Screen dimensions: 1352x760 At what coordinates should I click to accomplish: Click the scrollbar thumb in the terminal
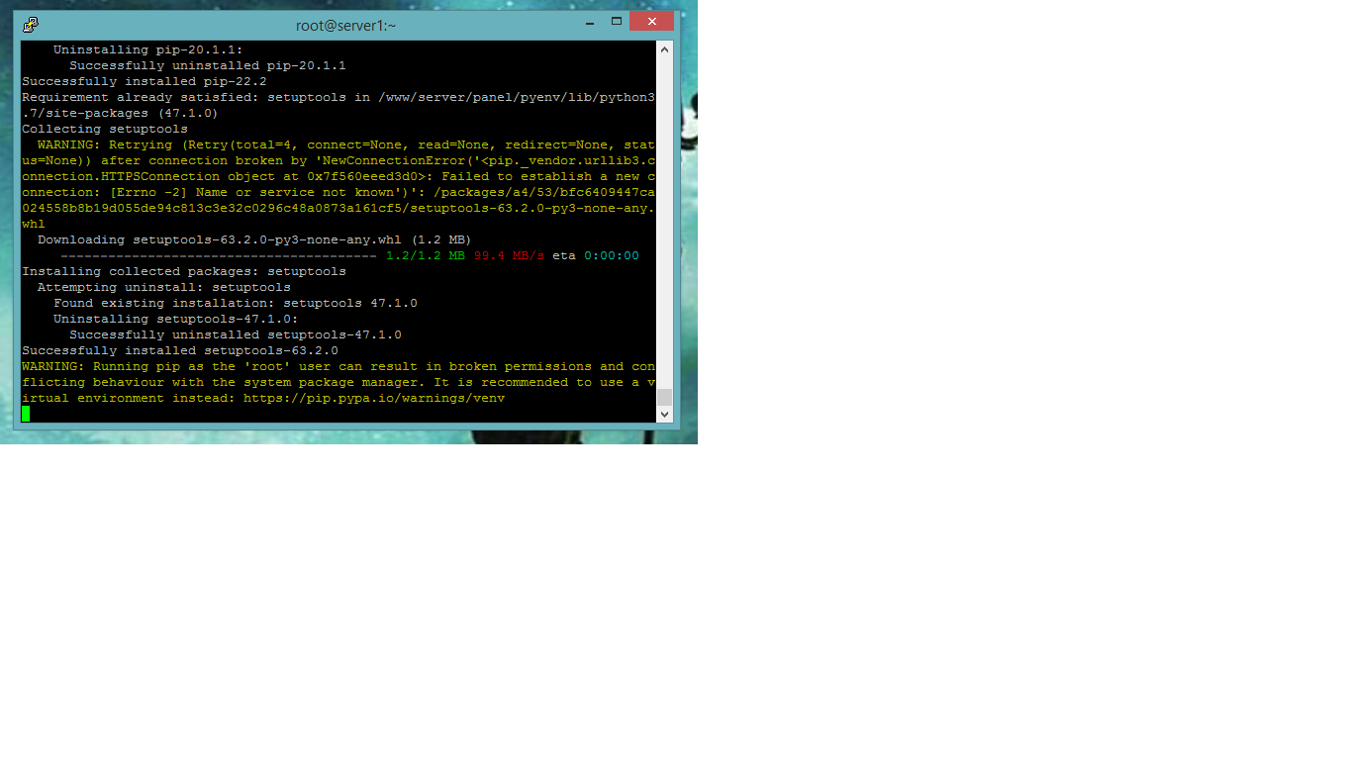(x=664, y=397)
